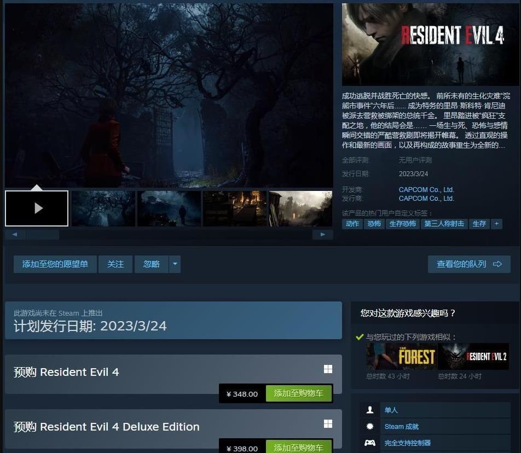Click 您对这款游戏感兴趣吗 heading
The image size is (521, 453).
coord(408,313)
